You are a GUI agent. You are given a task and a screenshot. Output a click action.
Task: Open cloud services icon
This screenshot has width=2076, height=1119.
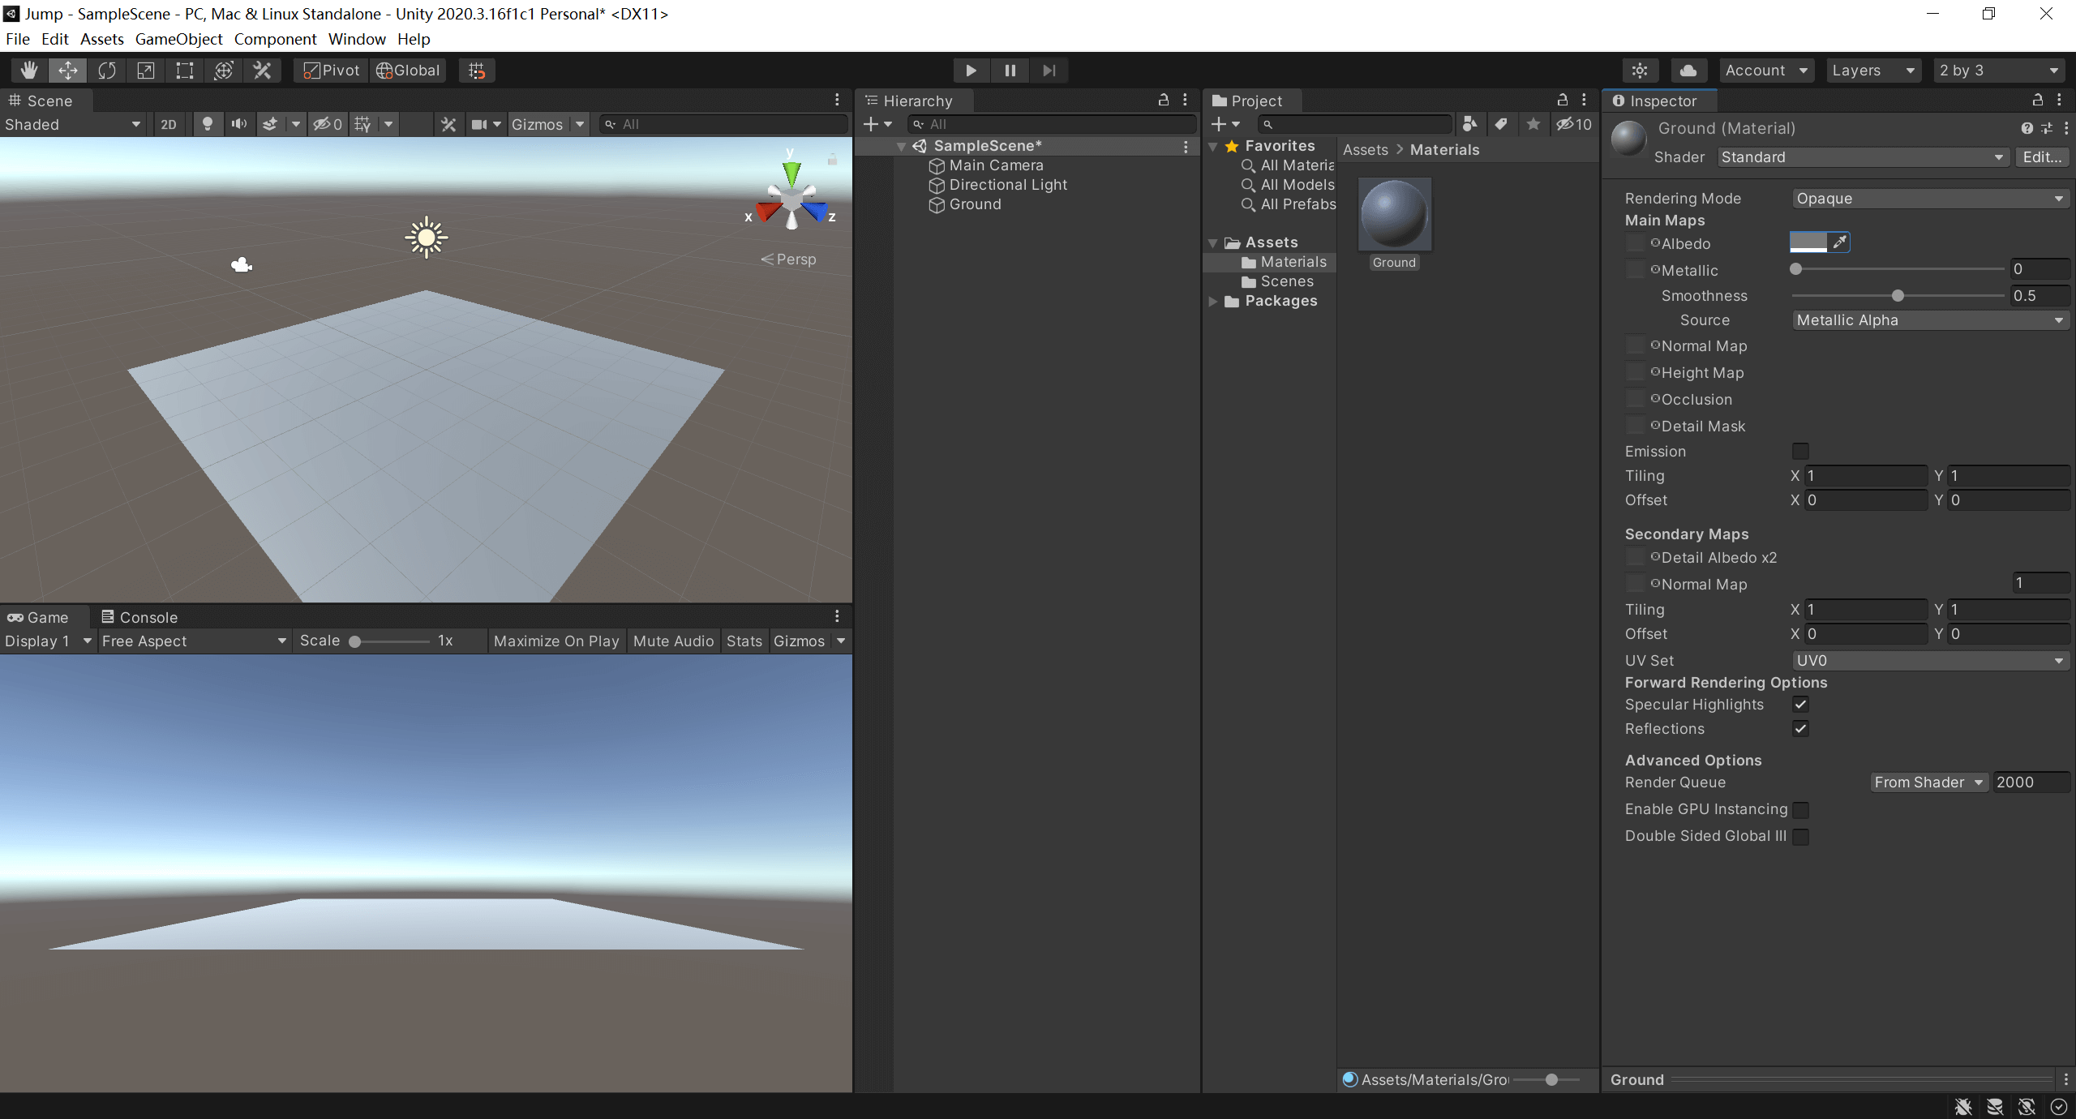(1688, 71)
